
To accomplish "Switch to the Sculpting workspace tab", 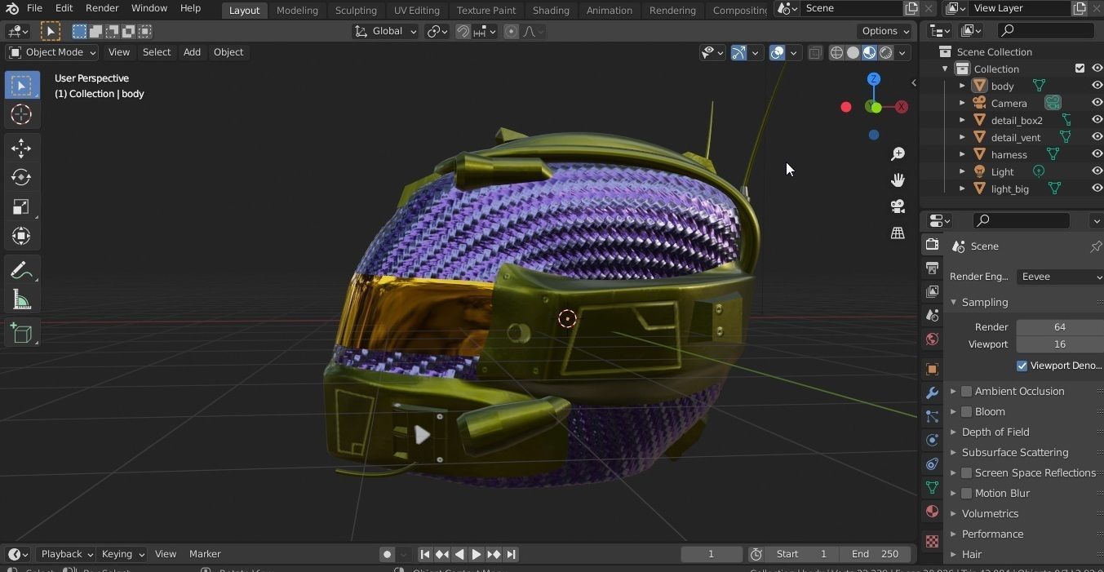I will click(356, 10).
